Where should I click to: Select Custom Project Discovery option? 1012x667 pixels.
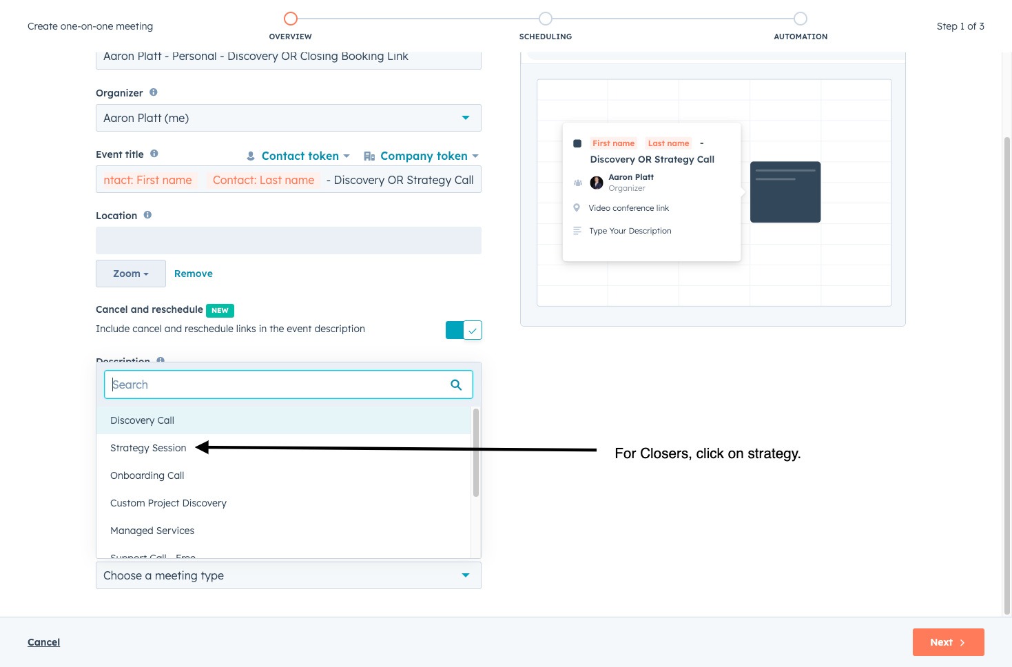click(284, 503)
